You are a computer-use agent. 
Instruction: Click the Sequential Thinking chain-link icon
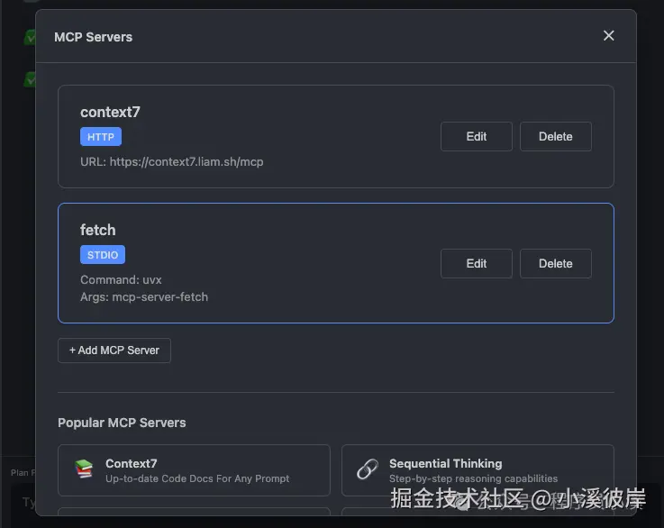click(368, 469)
